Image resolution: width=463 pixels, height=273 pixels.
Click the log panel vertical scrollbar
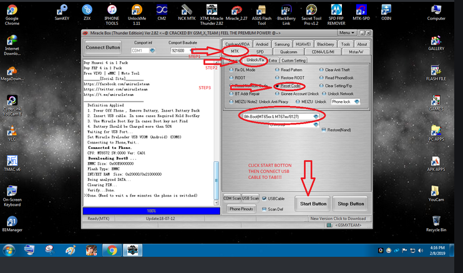tap(216, 133)
